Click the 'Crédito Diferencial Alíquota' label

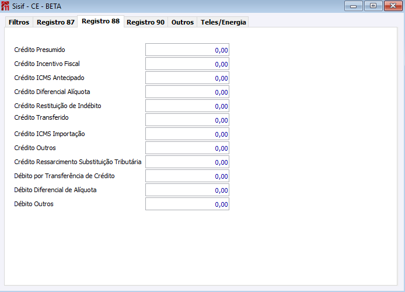point(52,92)
